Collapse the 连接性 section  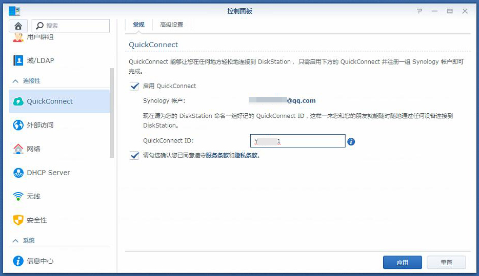pos(15,81)
